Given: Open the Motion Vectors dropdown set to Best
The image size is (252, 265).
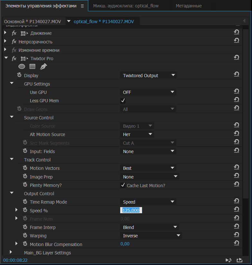Looking at the screenshot, I should tap(148, 168).
